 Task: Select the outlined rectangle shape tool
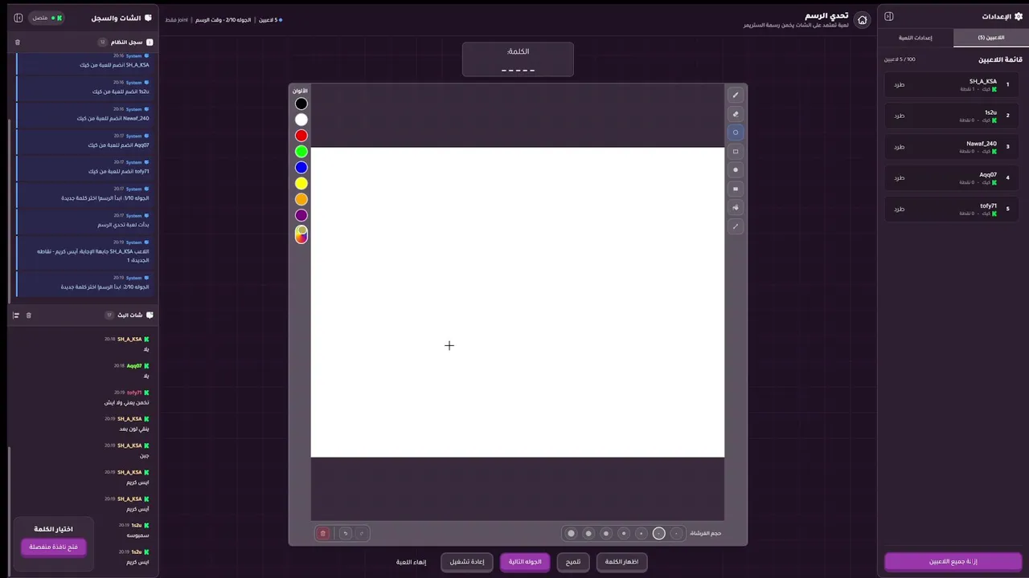pyautogui.click(x=735, y=151)
